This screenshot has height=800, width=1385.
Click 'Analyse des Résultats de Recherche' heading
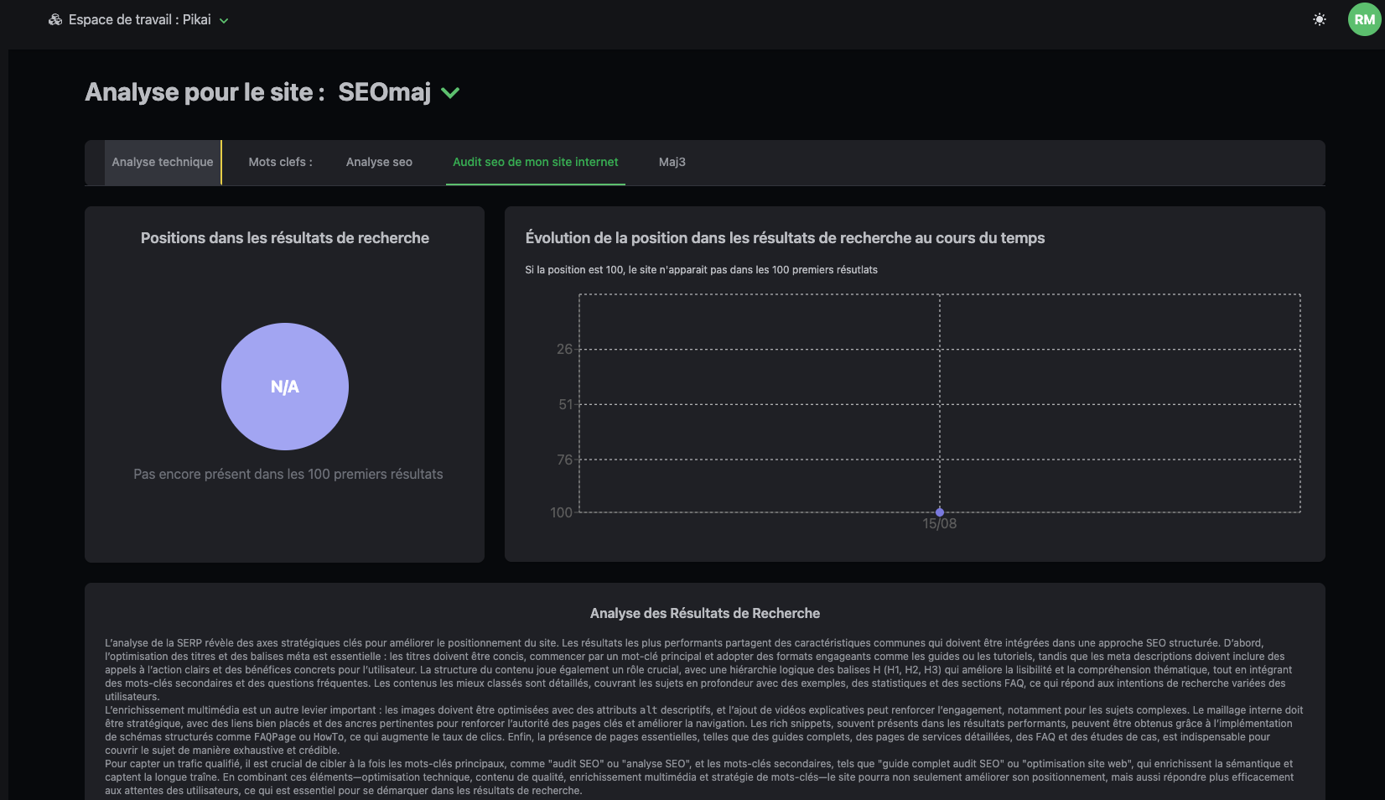coord(705,614)
